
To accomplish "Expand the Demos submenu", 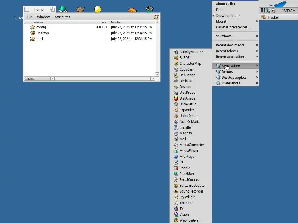I will [x=235, y=72].
